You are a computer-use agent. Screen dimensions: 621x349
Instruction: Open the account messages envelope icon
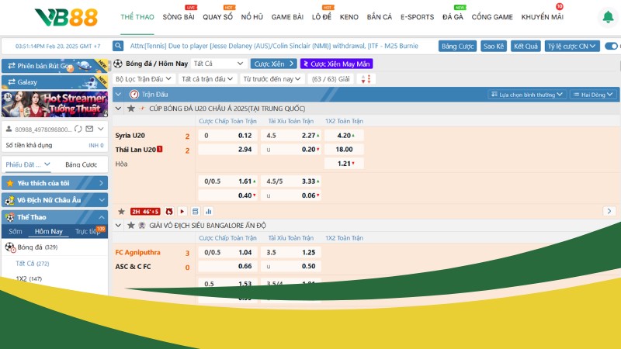tap(90, 129)
